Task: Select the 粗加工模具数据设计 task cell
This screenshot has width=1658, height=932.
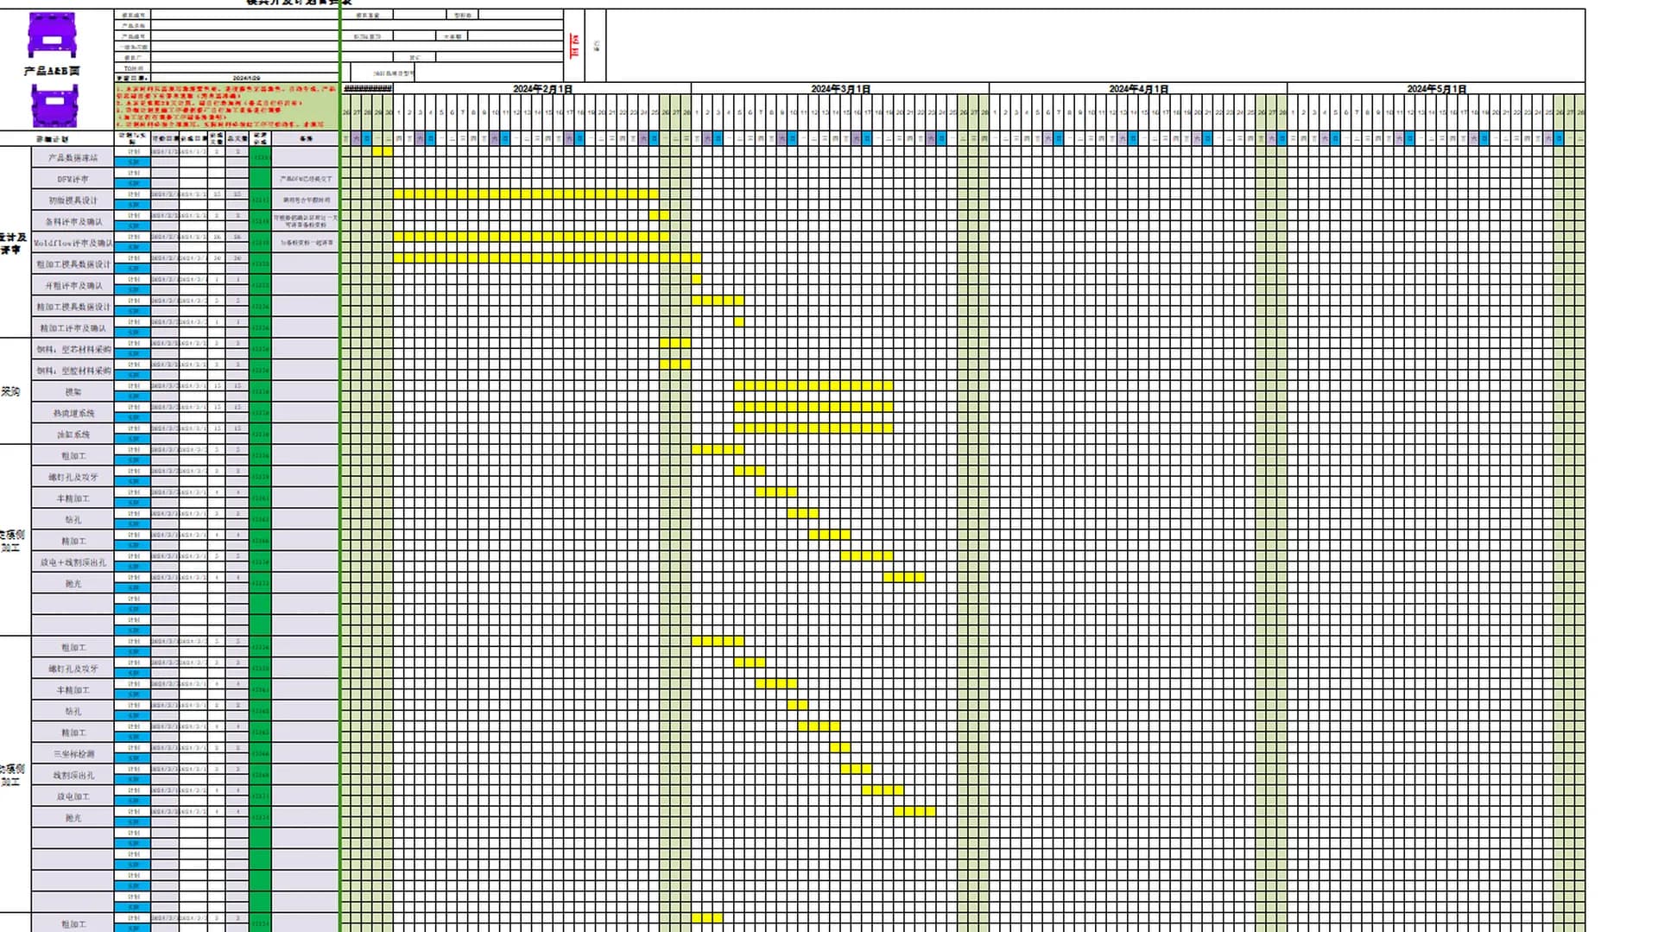Action: (x=73, y=264)
